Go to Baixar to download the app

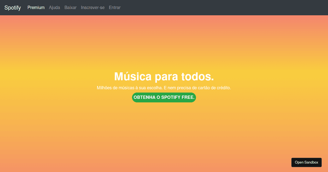[x=71, y=8]
